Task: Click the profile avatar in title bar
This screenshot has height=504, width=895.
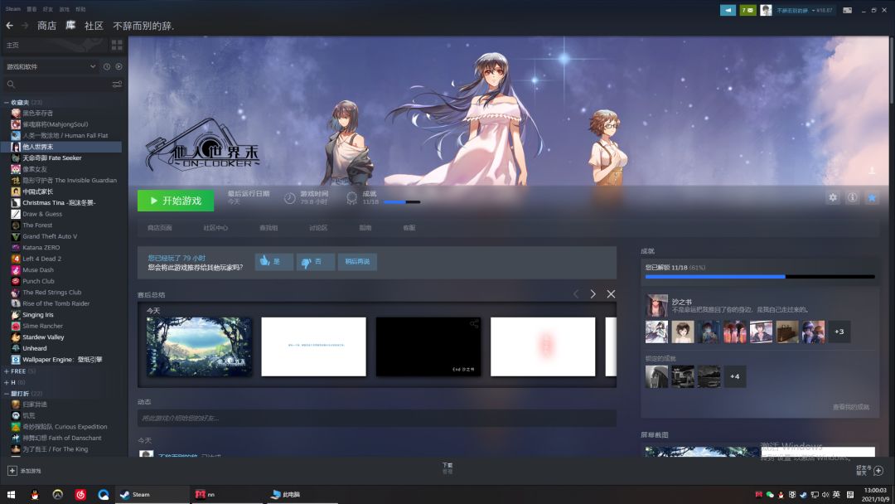Action: [x=766, y=10]
